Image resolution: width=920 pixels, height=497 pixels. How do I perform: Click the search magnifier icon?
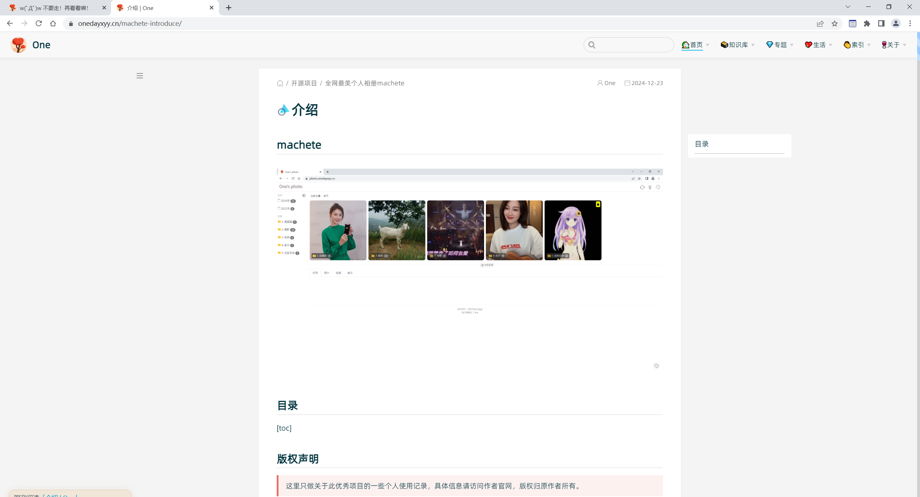pyautogui.click(x=592, y=45)
